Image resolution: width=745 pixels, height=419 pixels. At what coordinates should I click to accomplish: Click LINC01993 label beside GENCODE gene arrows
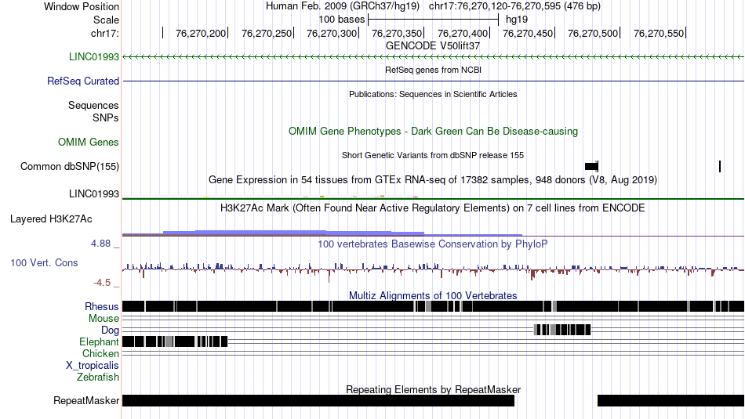click(x=94, y=57)
